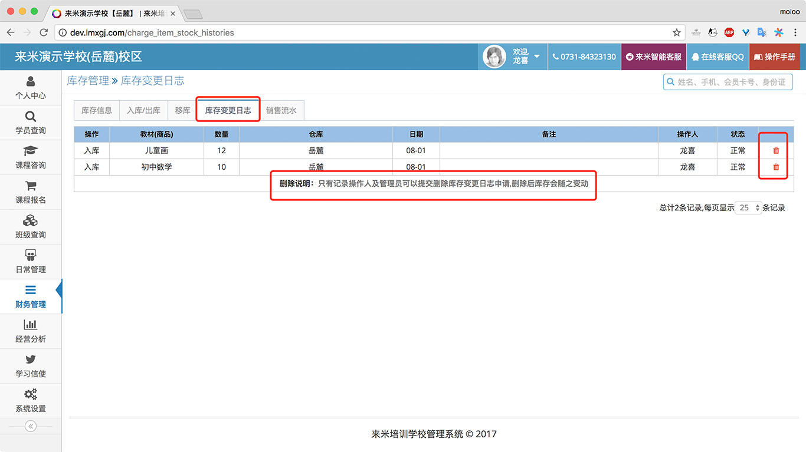Collapse the left sidebar
Screen dimensions: 806x452
tap(31, 425)
